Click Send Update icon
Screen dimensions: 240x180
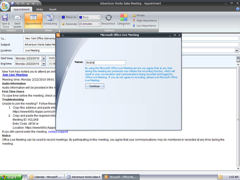click(17, 21)
